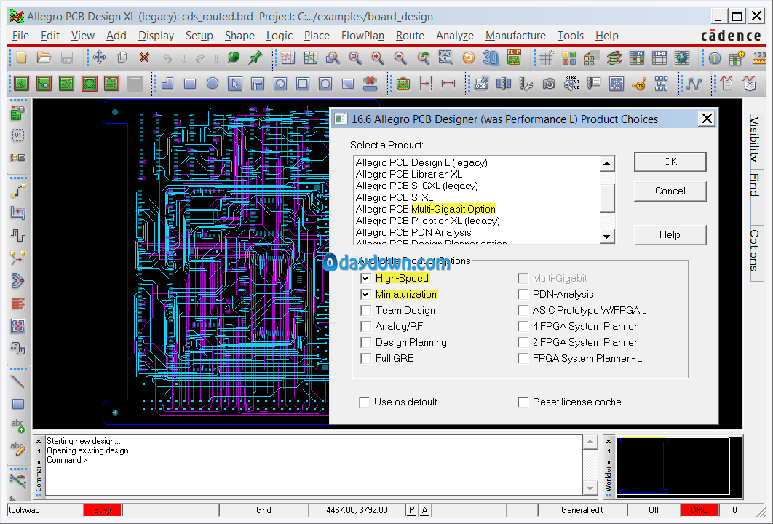773x524 pixels.
Task: Check the Design Planning option
Action: click(366, 343)
